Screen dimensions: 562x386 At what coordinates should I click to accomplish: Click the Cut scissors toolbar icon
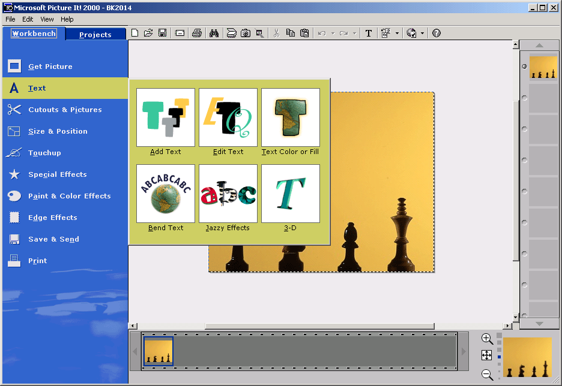click(x=276, y=34)
